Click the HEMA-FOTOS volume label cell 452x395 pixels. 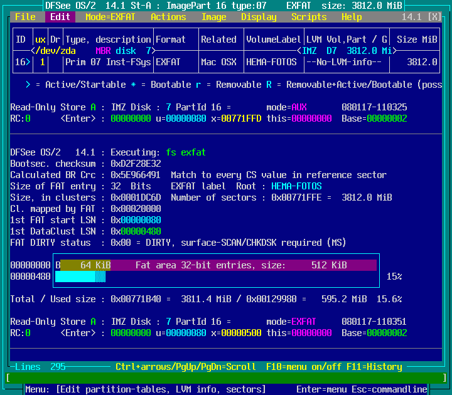271,62
